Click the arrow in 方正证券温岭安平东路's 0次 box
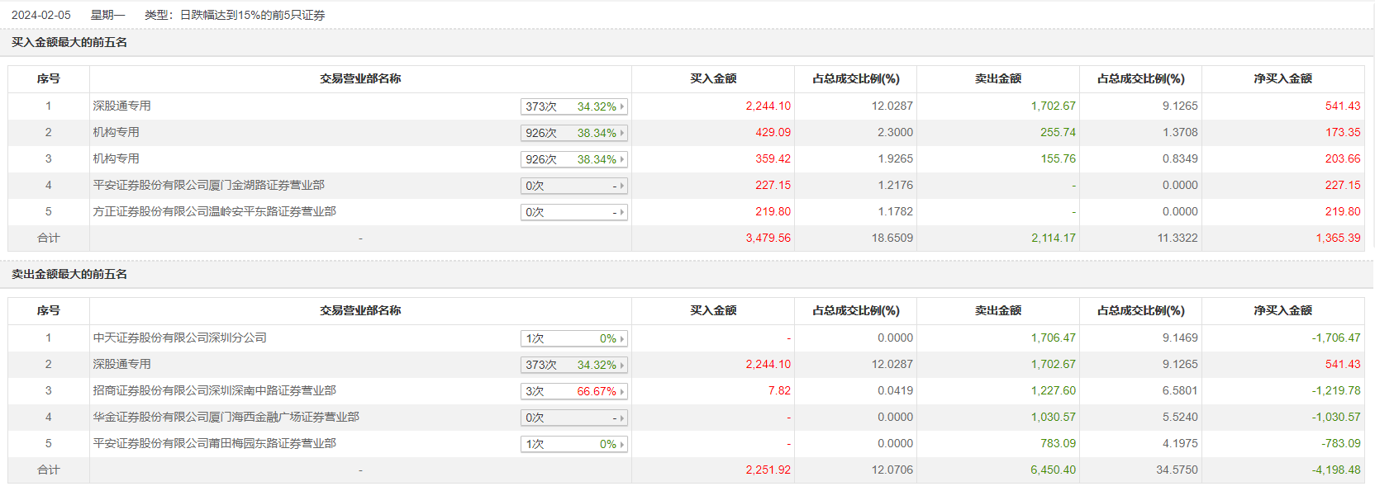The image size is (1375, 491). click(622, 212)
